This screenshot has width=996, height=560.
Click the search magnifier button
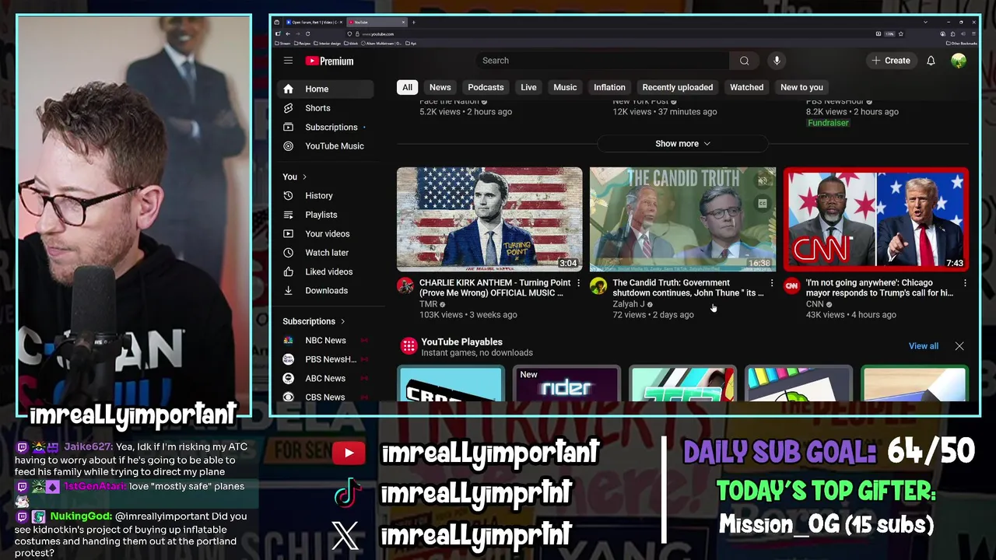click(745, 61)
